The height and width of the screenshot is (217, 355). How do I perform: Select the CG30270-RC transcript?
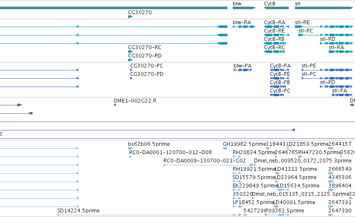coord(130,52)
